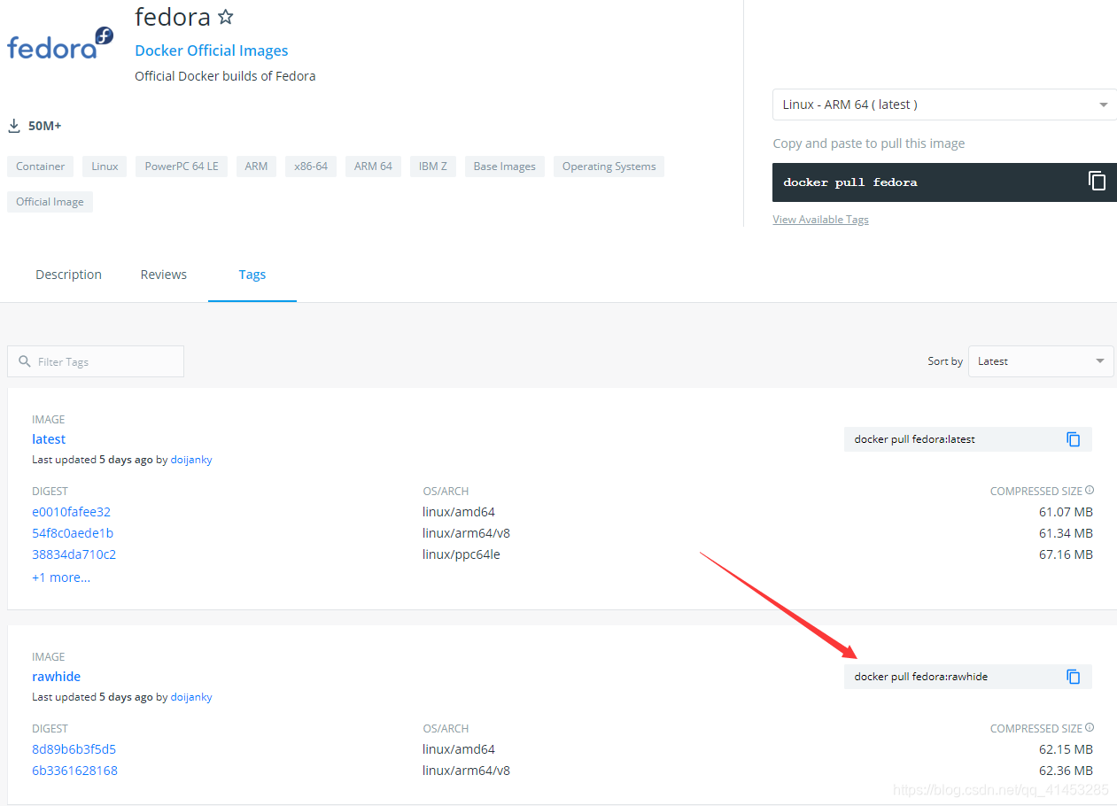Click the Filter Tags search icon

pos(25,361)
